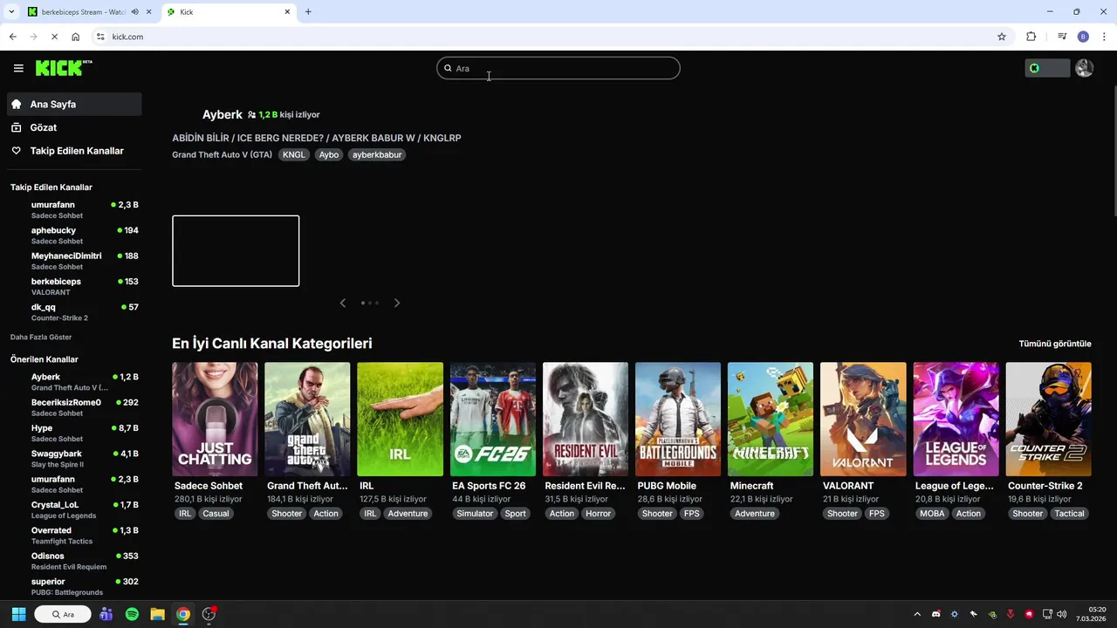This screenshot has height=628, width=1117.
Task: Click the ayberkbabur tag
Action: pos(377,154)
